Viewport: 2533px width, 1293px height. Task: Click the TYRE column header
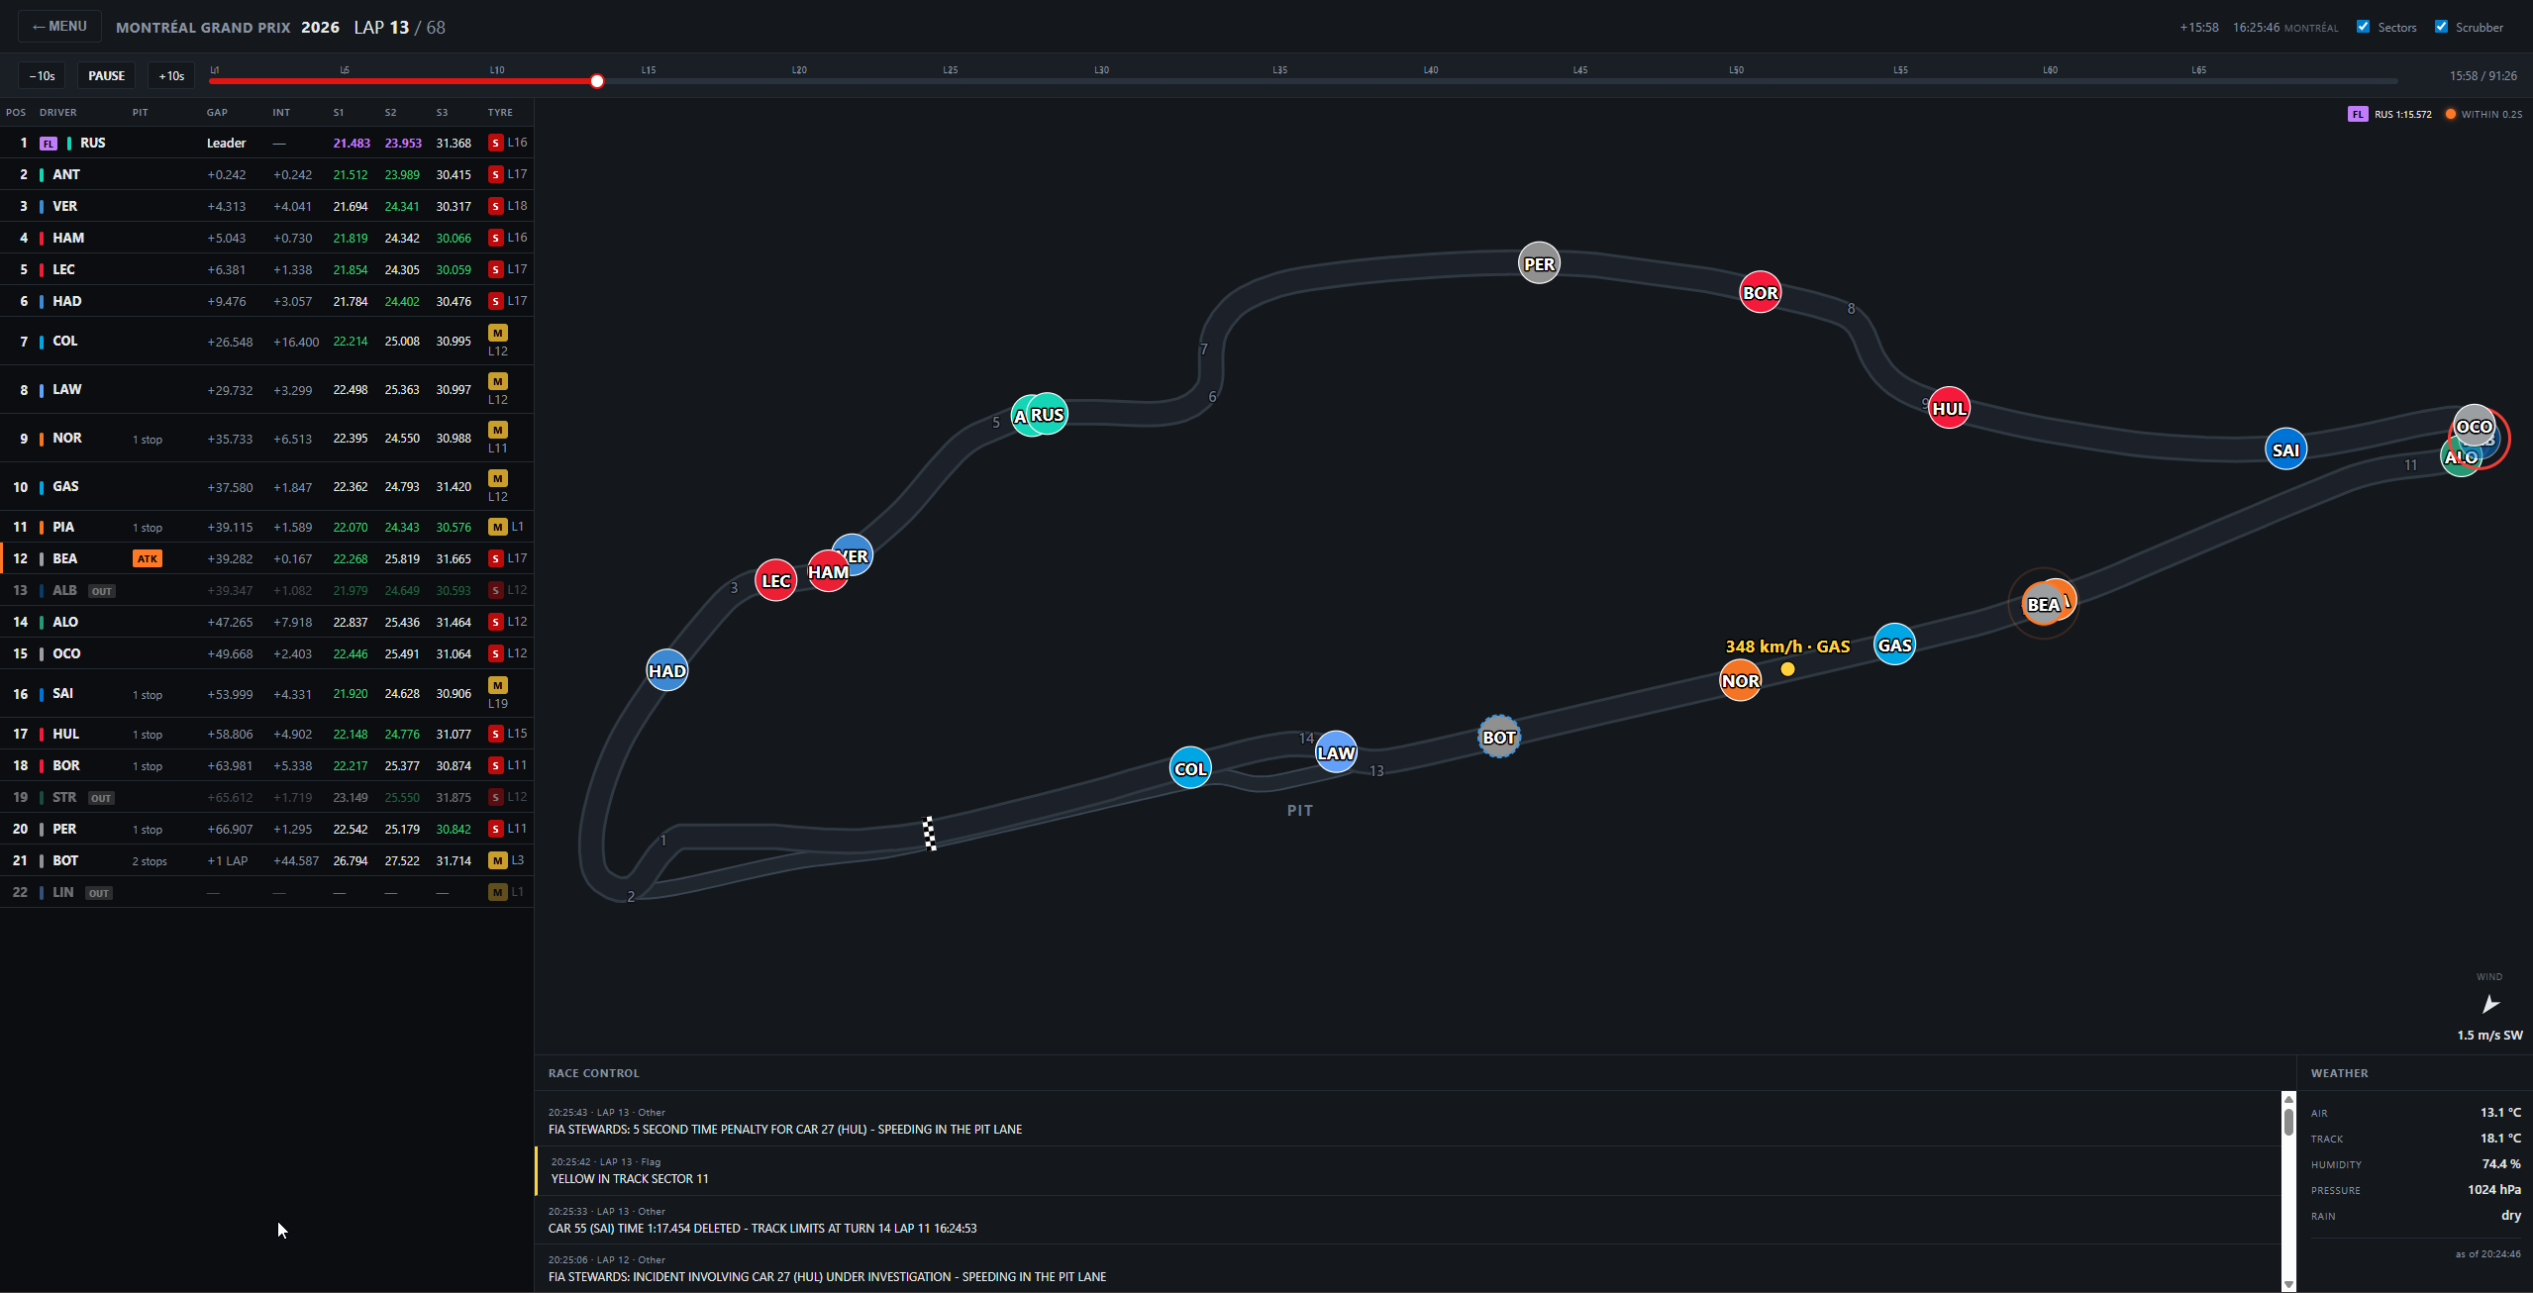pos(500,112)
